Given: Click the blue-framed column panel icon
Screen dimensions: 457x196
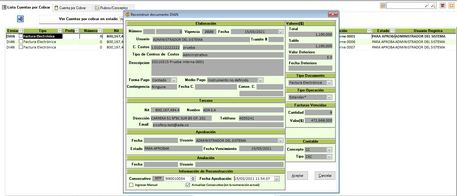Looking at the screenshot, I should tap(20, 19).
